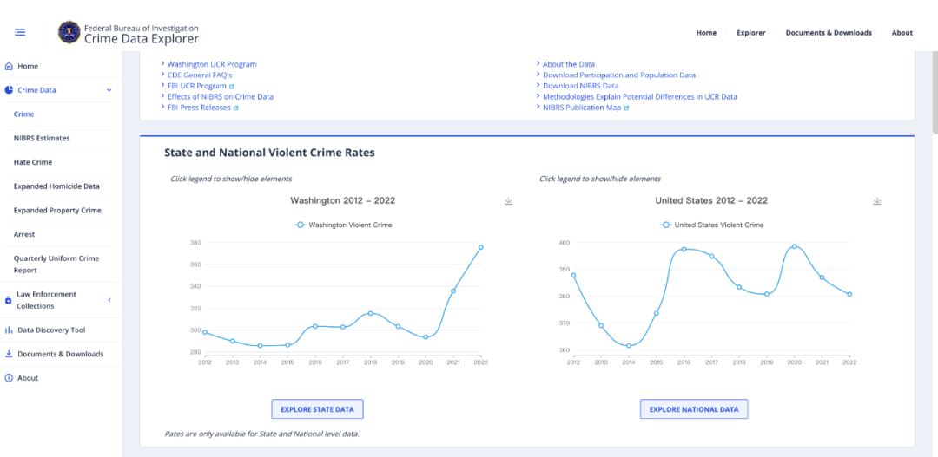This screenshot has width=938, height=457.
Task: Click the Documents & Downloads sidebar icon
Action: [x=9, y=354]
